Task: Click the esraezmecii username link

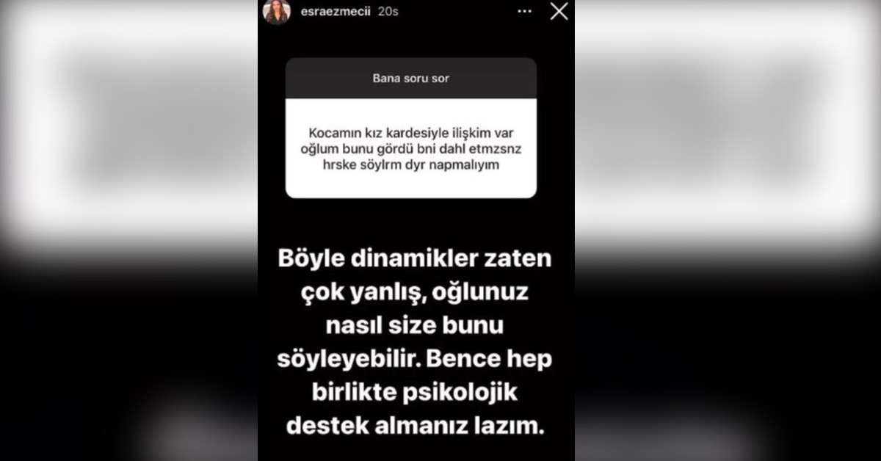Action: click(330, 12)
